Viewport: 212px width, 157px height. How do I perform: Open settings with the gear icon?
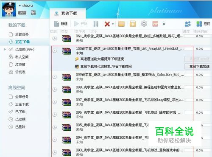pos(144,24)
